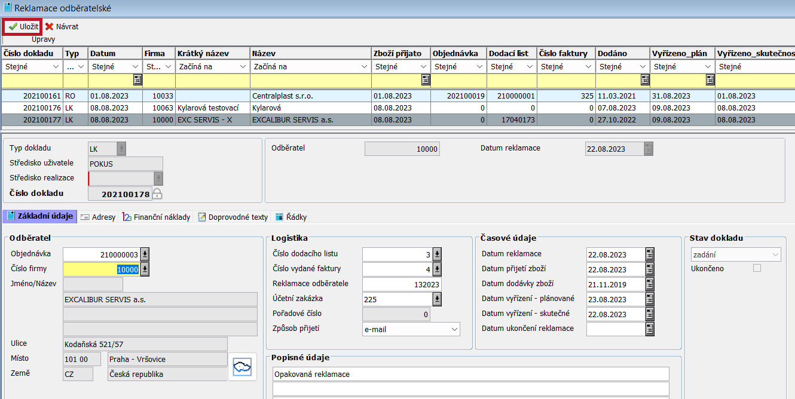795x399 pixels.
Task: Select the Řádky tab
Action: tap(292, 217)
